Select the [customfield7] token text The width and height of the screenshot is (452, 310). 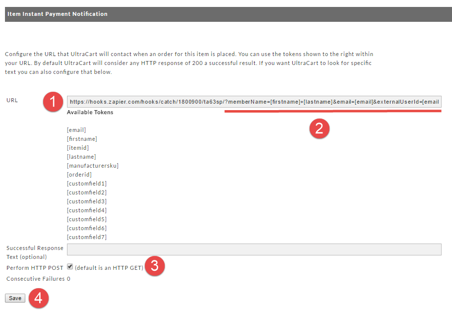[x=87, y=237]
